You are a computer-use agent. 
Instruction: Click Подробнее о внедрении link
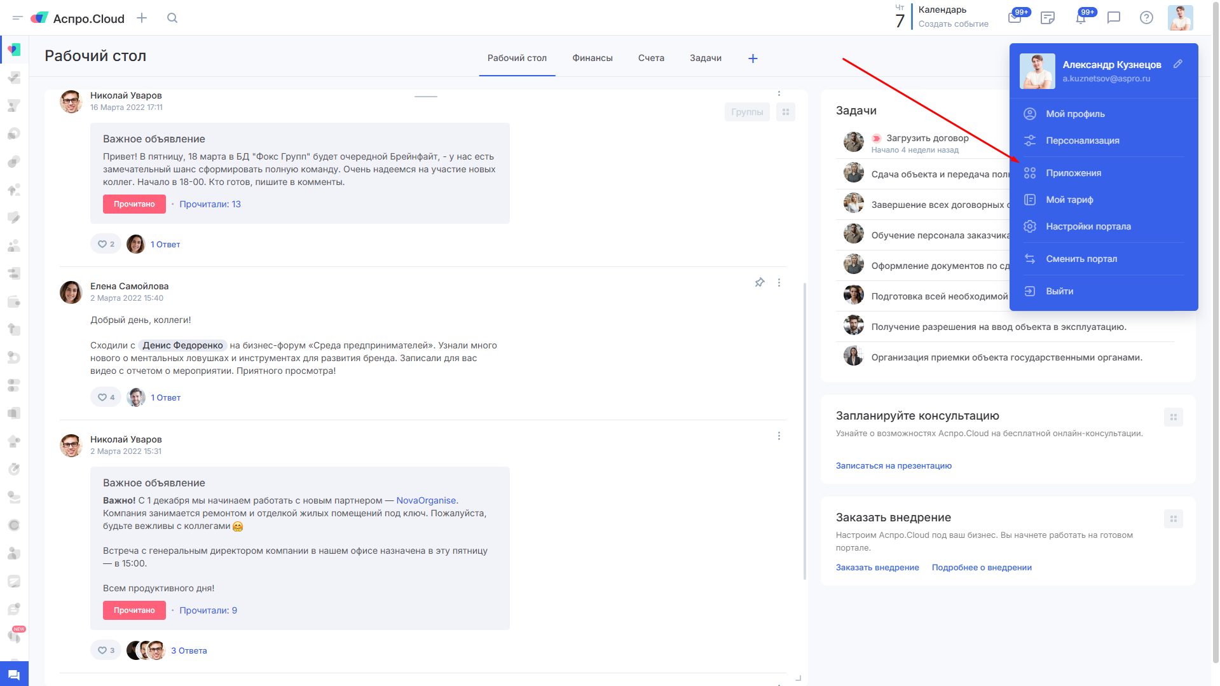pyautogui.click(x=982, y=567)
